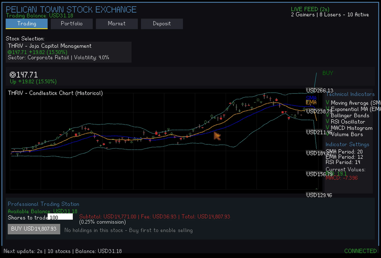Open the THRIV stock selection box
The width and height of the screenshot is (381, 258).
pos(69,52)
